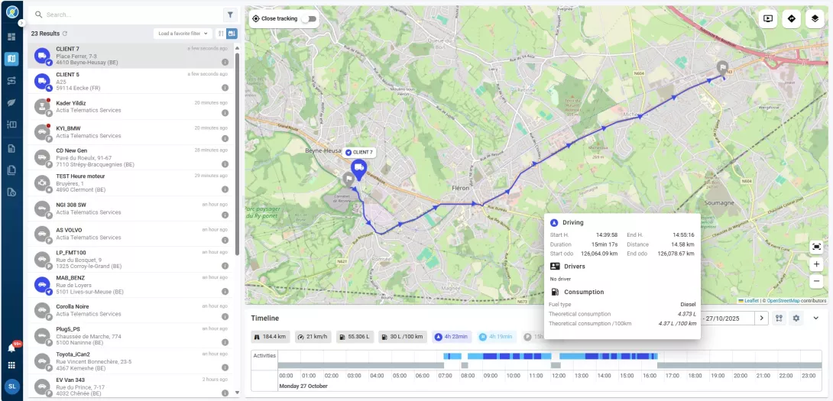The height and width of the screenshot is (401, 833).
Task: Click the grey parked segment near 12:00
Action: [x=556, y=365]
